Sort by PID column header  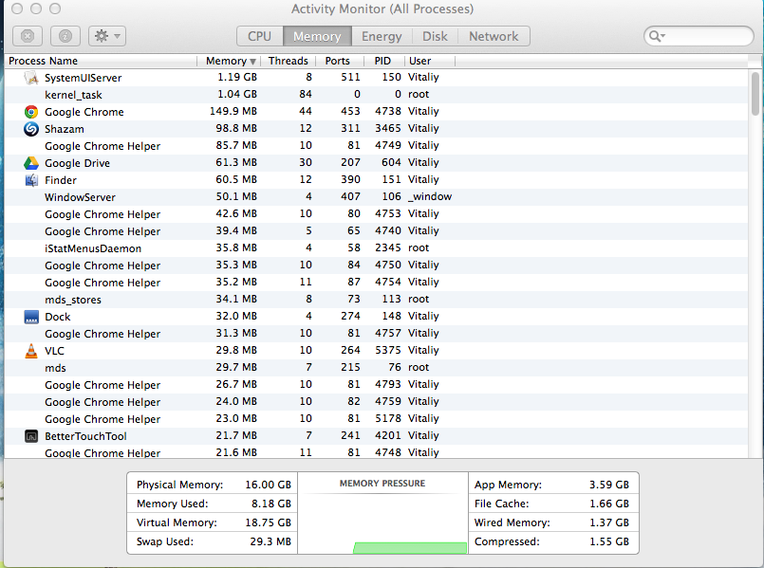382,61
